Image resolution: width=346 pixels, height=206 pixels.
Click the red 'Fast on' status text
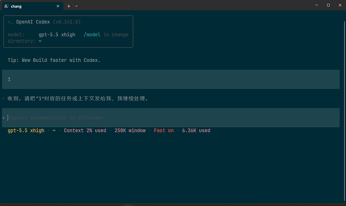tap(164, 131)
